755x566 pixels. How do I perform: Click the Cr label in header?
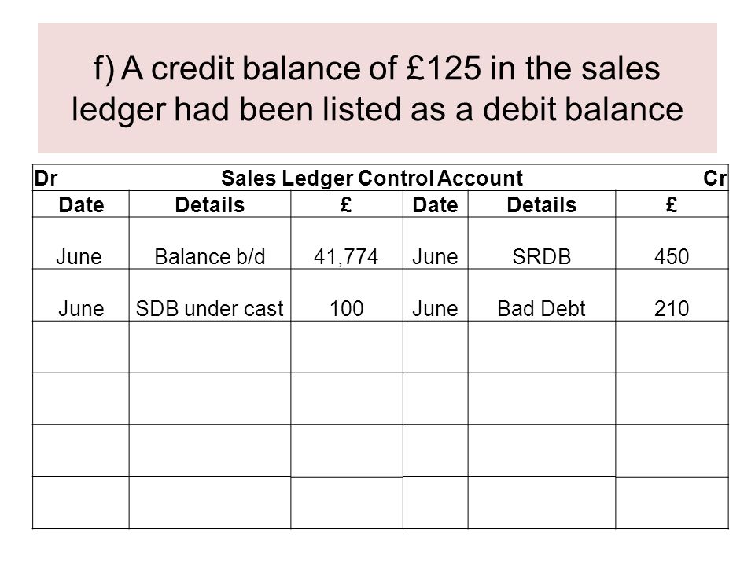715,178
